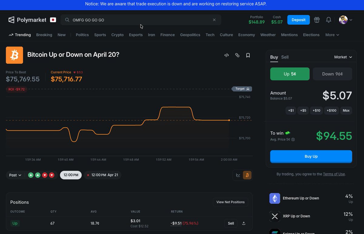Open the Weather category
Viewport: 364px width, 234px height.
pyautogui.click(x=268, y=35)
